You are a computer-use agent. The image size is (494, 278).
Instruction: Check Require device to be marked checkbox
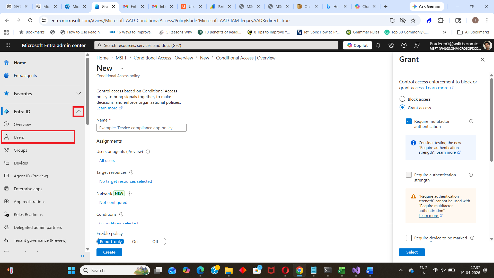click(409, 238)
